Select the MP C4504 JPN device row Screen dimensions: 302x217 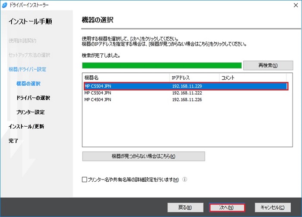(x=186, y=99)
